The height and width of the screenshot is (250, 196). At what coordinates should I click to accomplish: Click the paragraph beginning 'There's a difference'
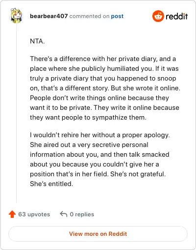[x=105, y=88]
